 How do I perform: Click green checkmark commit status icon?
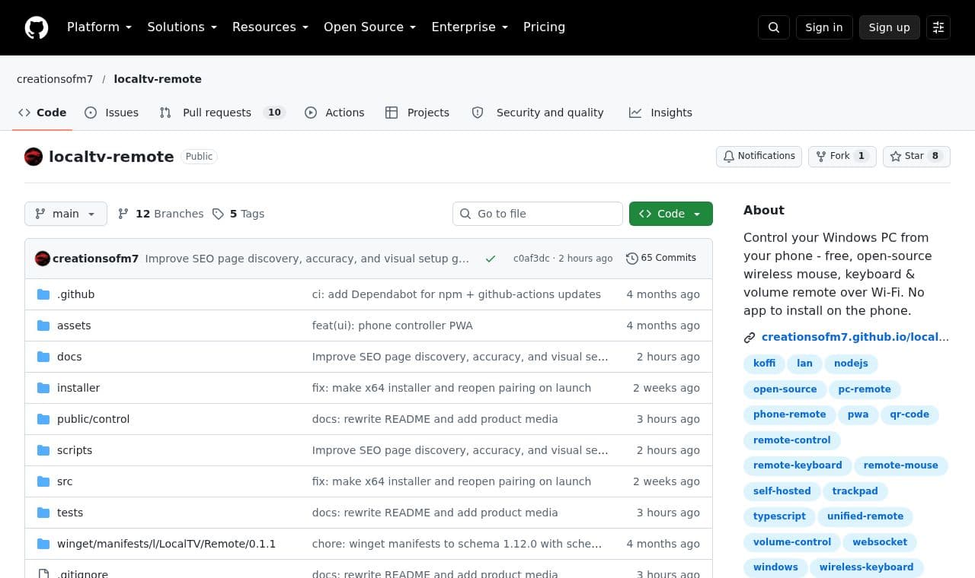pyautogui.click(x=491, y=259)
